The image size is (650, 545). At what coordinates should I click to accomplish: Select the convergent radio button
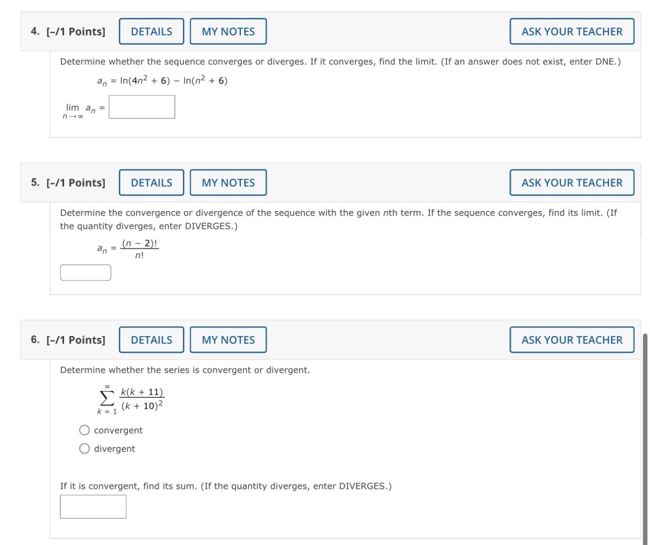tap(84, 430)
